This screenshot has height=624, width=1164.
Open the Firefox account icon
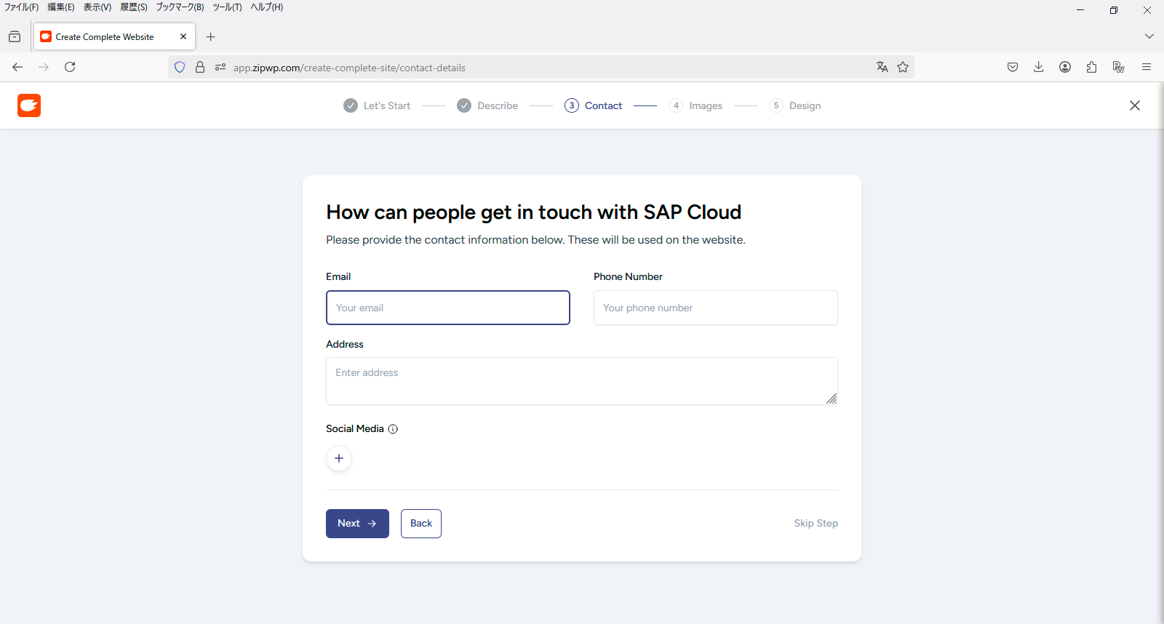point(1065,67)
